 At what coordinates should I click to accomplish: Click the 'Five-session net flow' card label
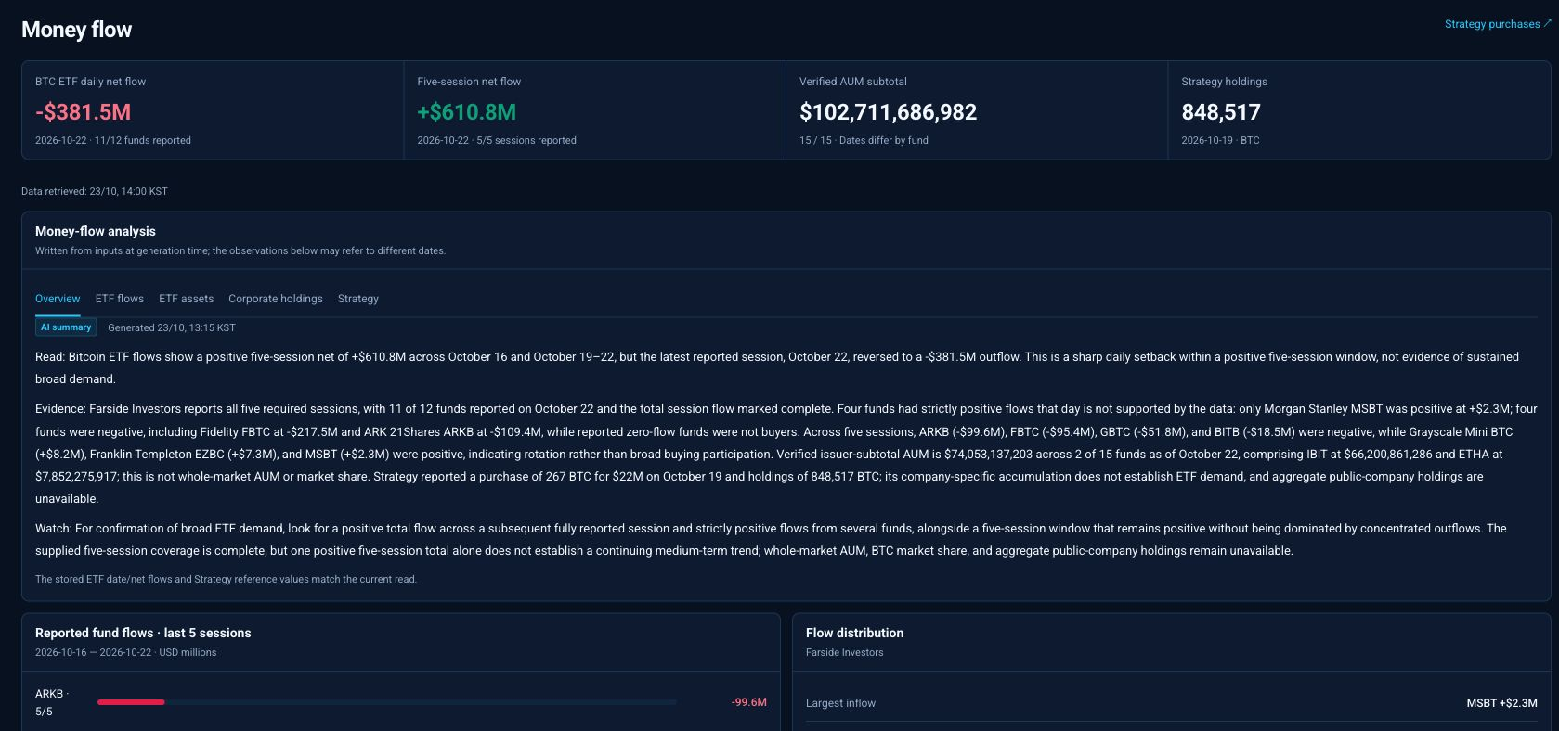469,82
